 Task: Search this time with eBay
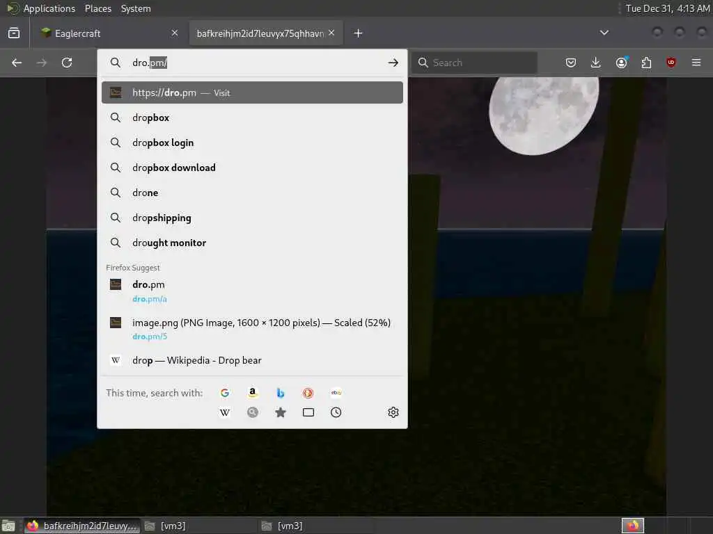(x=336, y=393)
